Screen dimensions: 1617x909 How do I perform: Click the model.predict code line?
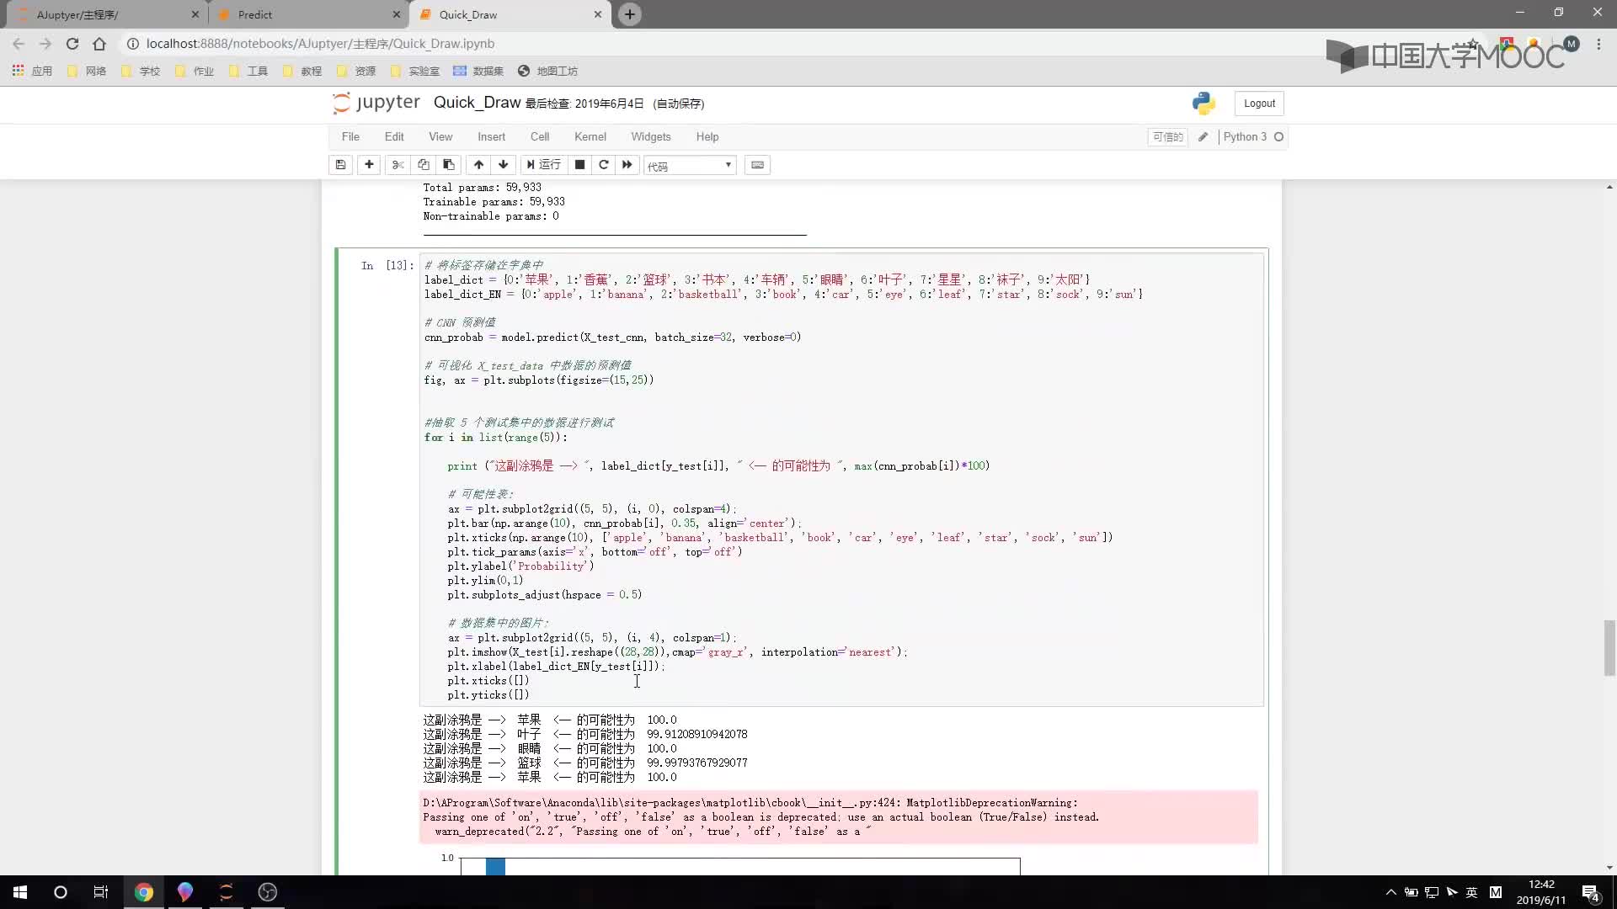[x=612, y=338]
